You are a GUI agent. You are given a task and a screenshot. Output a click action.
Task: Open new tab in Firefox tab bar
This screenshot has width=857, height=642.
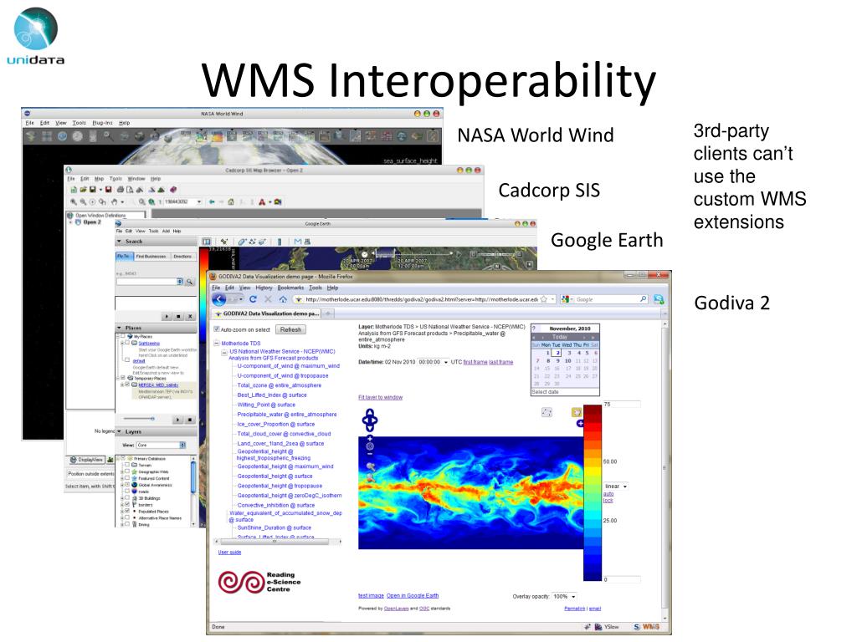click(328, 313)
